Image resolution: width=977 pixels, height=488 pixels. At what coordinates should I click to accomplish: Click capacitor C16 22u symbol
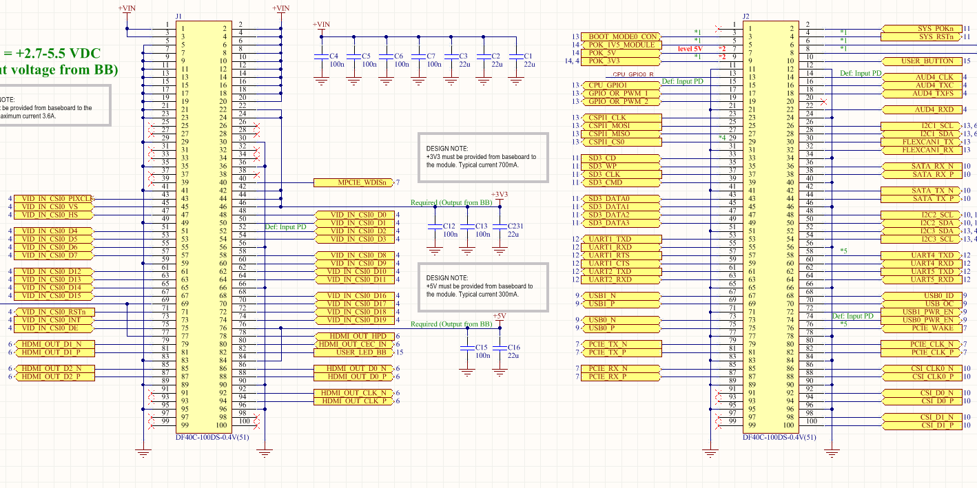pos(499,352)
